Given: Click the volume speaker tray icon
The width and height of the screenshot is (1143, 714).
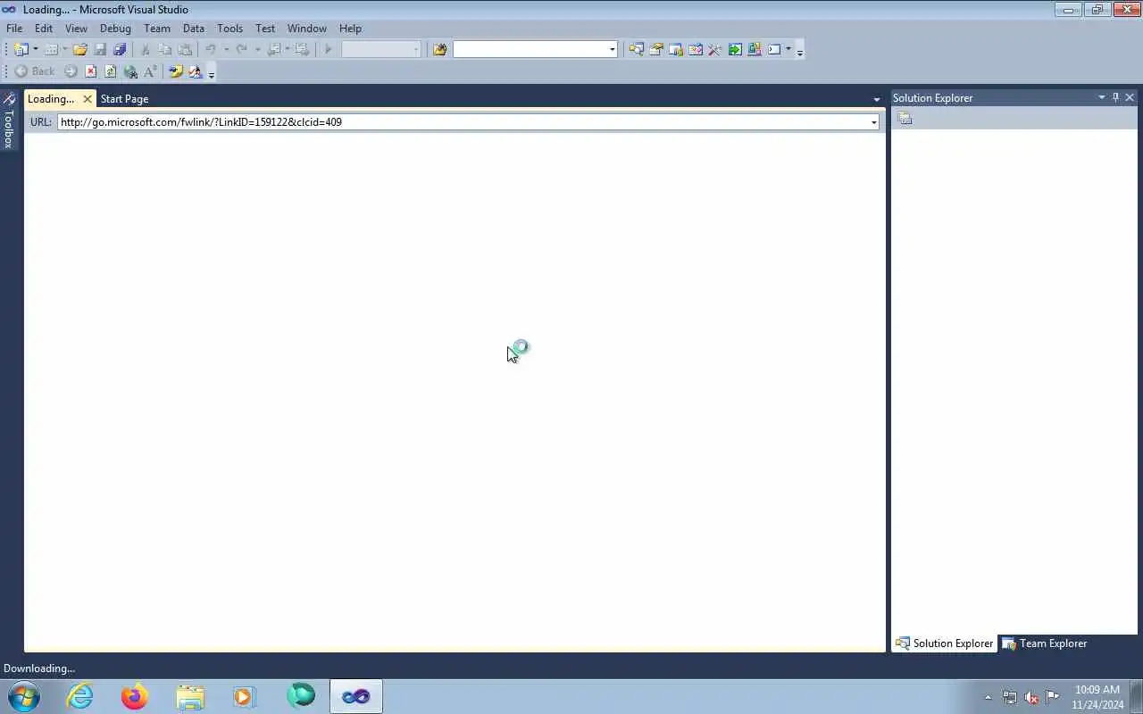Looking at the screenshot, I should 1031,697.
